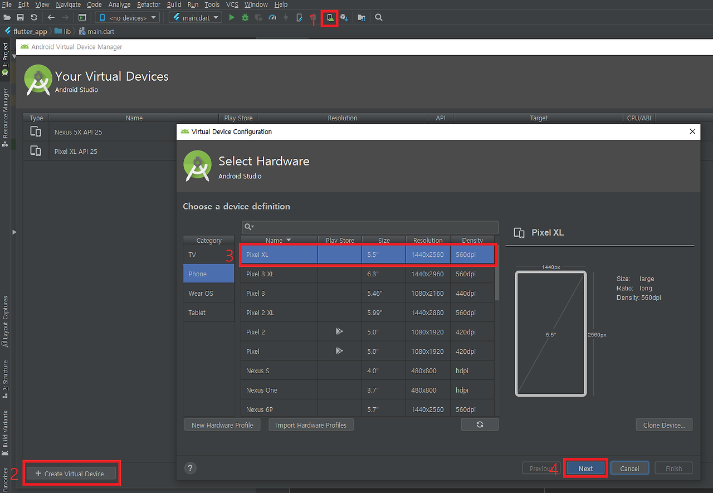Screen dimensions: 713x493
Task: Start debugging with the bug icon
Action: pyautogui.click(x=245, y=18)
